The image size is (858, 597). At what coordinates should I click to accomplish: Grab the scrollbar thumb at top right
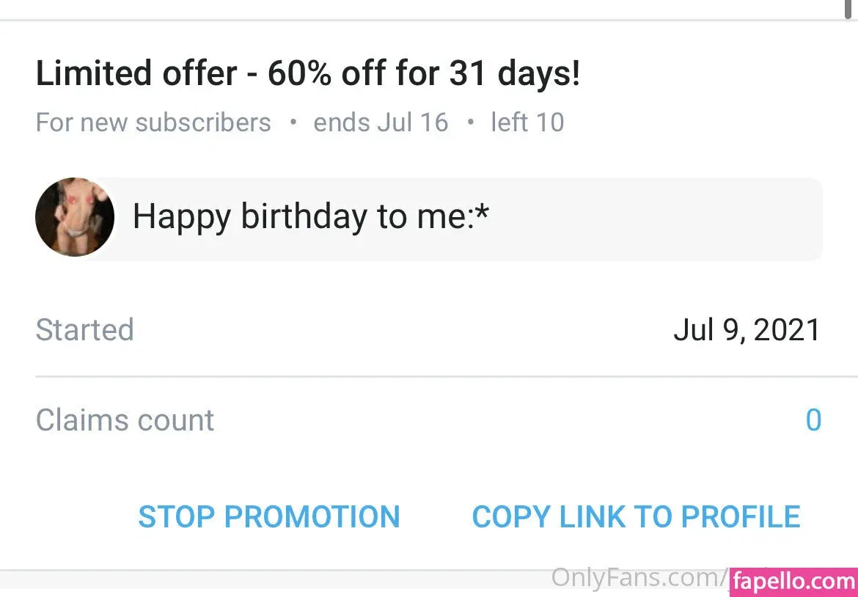pyautogui.click(x=849, y=7)
